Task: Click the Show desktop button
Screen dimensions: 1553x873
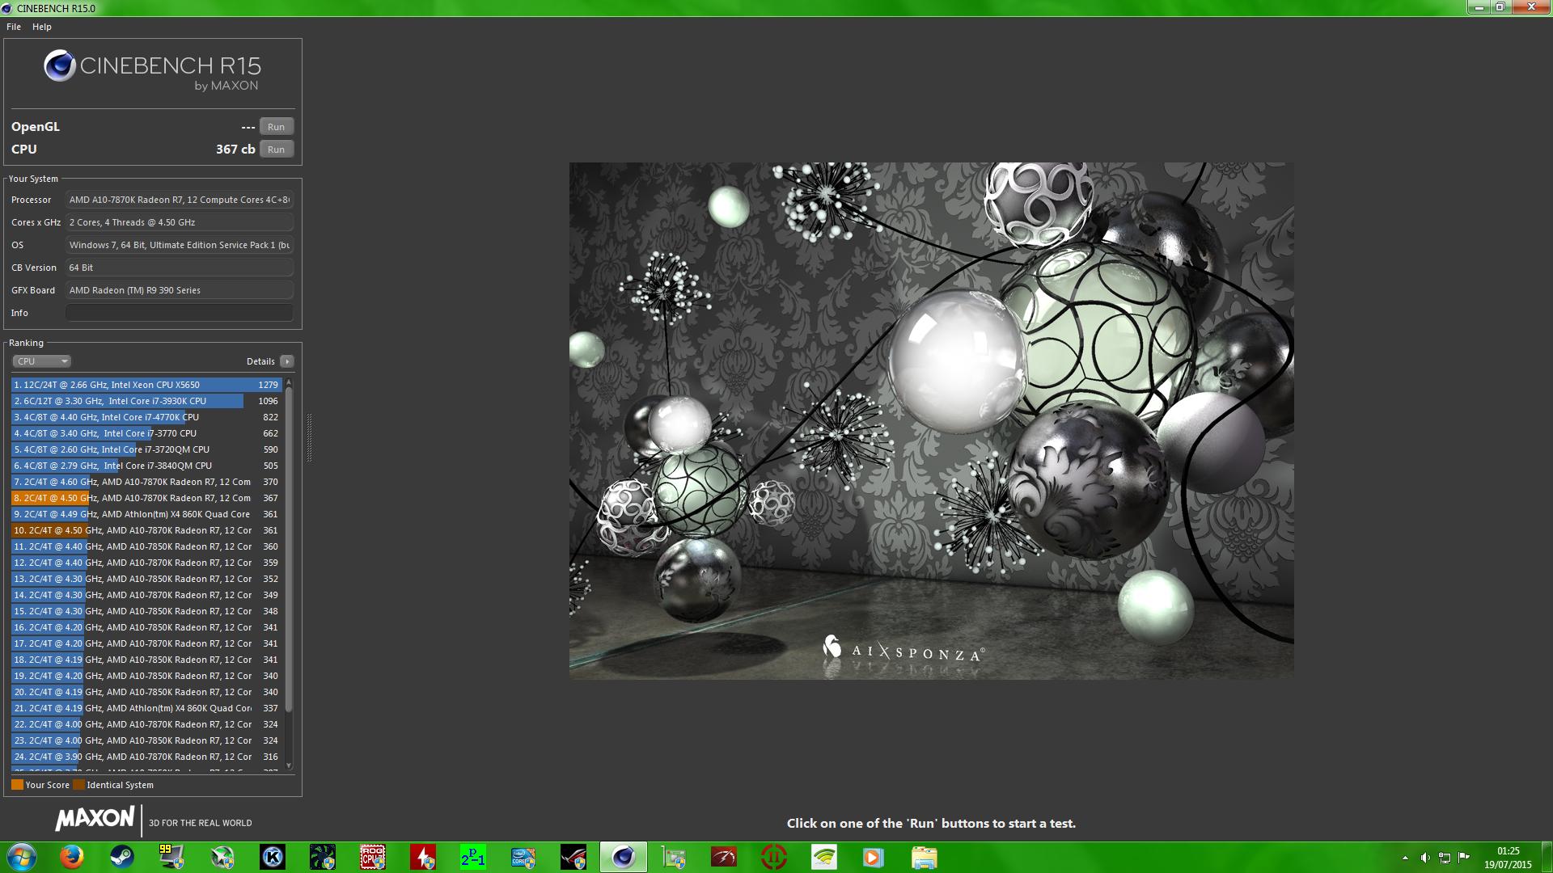Action: coord(1547,858)
